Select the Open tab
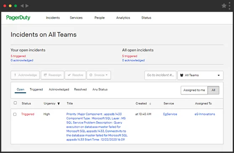 click(21, 89)
